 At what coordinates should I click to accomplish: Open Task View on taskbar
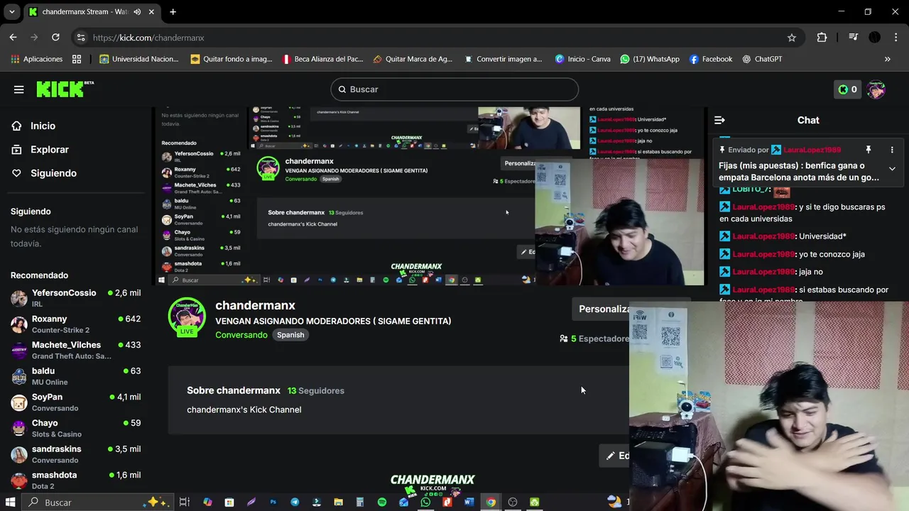click(x=185, y=502)
